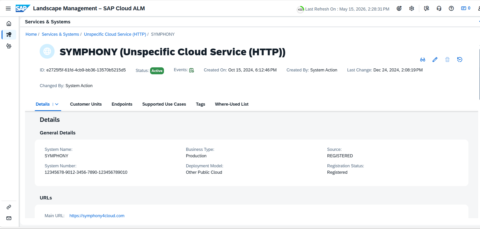
Task: Click the restore refresh arrow icon
Action: point(460,60)
